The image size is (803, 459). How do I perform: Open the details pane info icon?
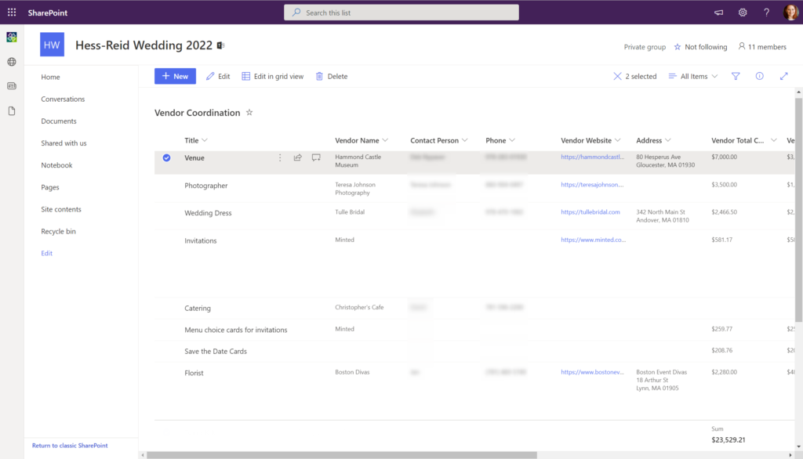pos(759,76)
